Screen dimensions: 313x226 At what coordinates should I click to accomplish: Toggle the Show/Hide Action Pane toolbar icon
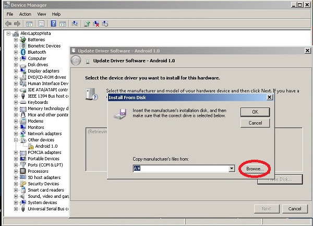pos(63,24)
